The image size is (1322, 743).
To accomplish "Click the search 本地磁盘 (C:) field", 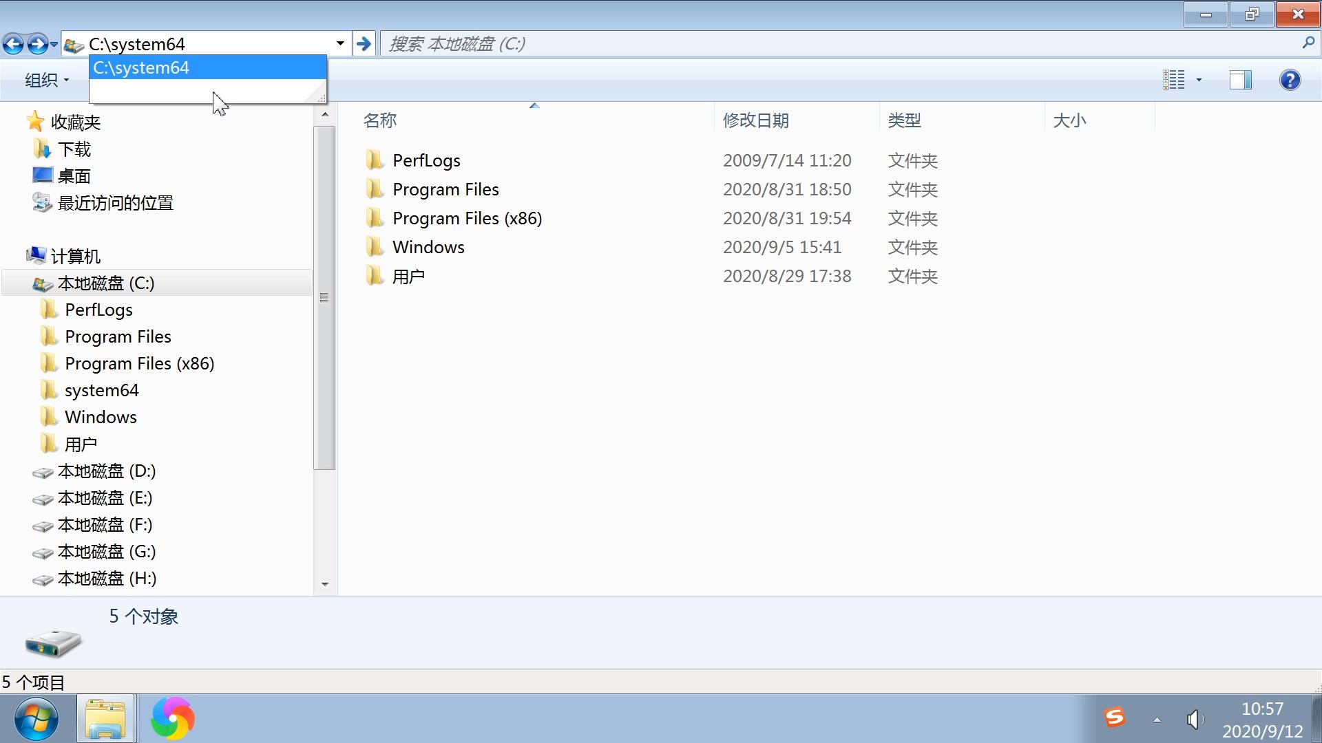I will [x=826, y=44].
